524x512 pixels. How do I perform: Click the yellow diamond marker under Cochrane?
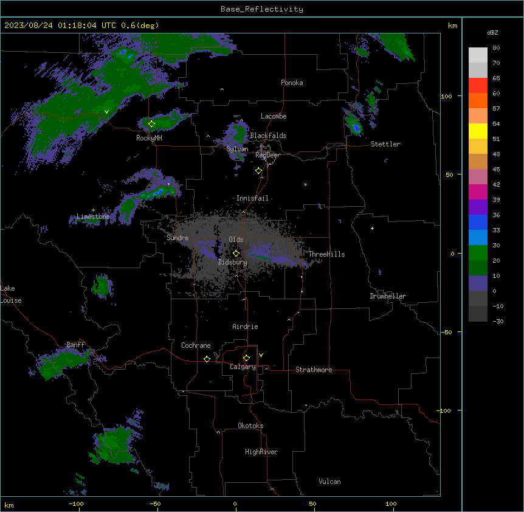tap(207, 359)
